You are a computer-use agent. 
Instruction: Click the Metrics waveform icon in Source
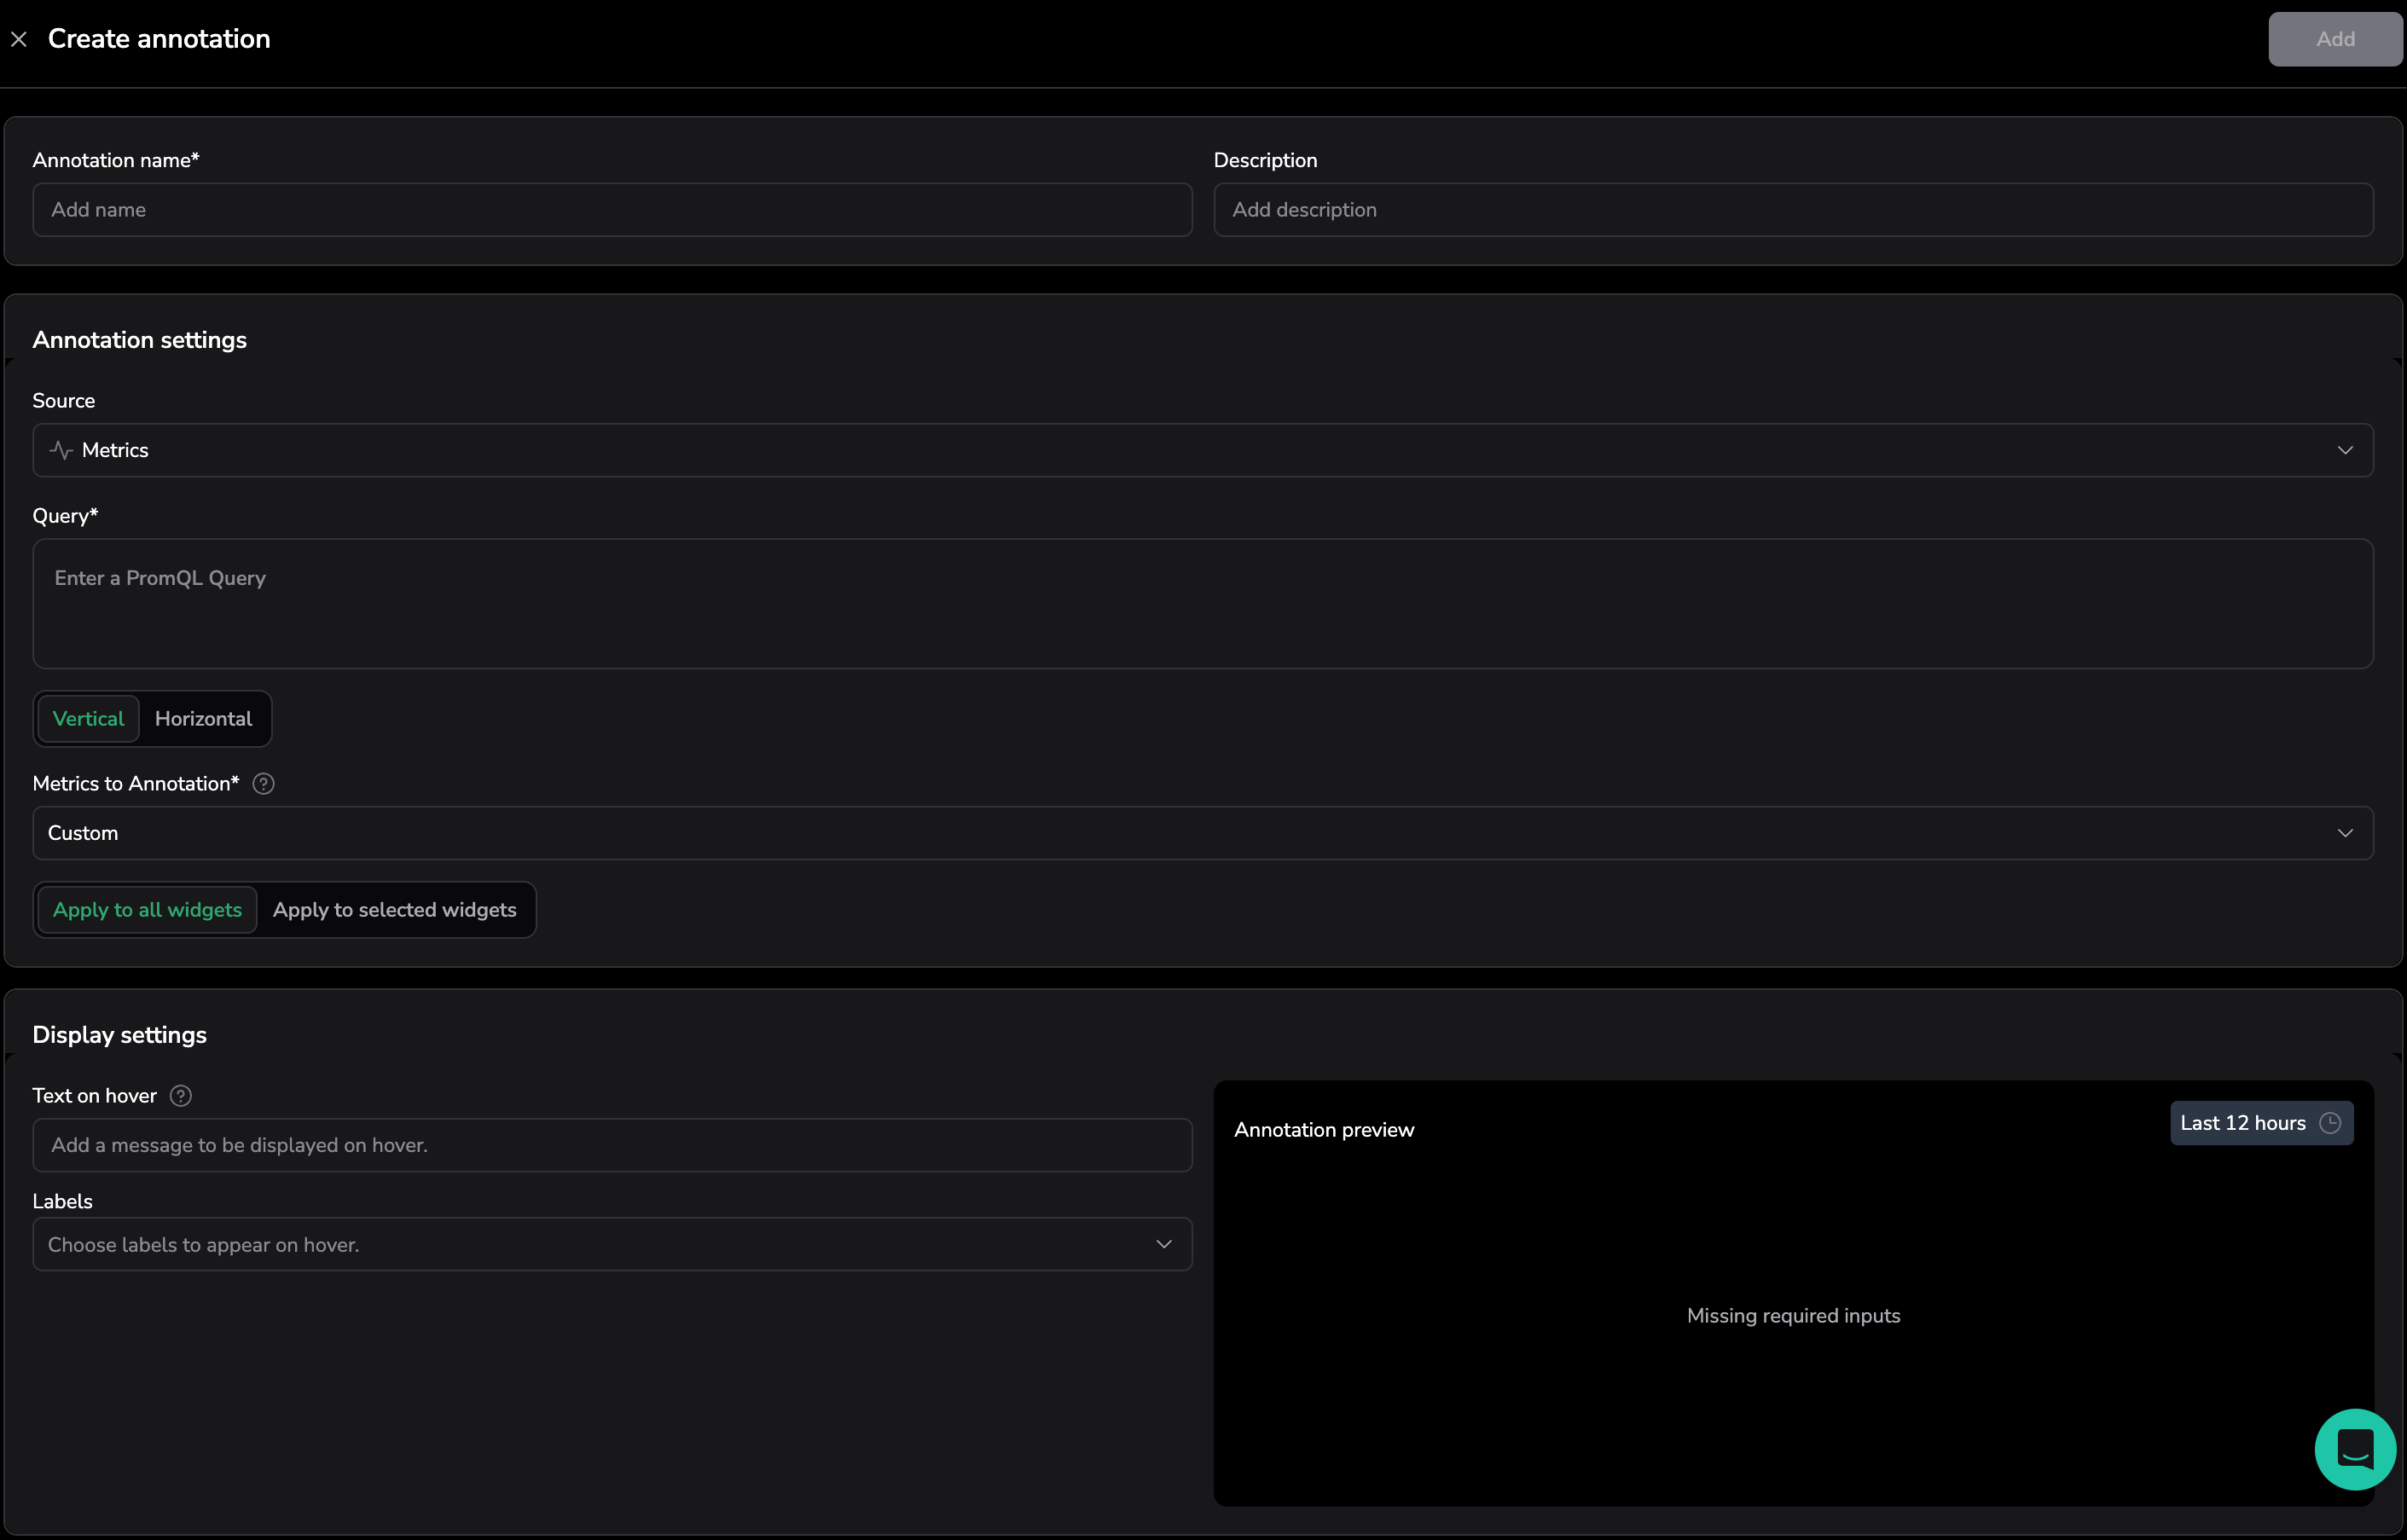pos(61,450)
